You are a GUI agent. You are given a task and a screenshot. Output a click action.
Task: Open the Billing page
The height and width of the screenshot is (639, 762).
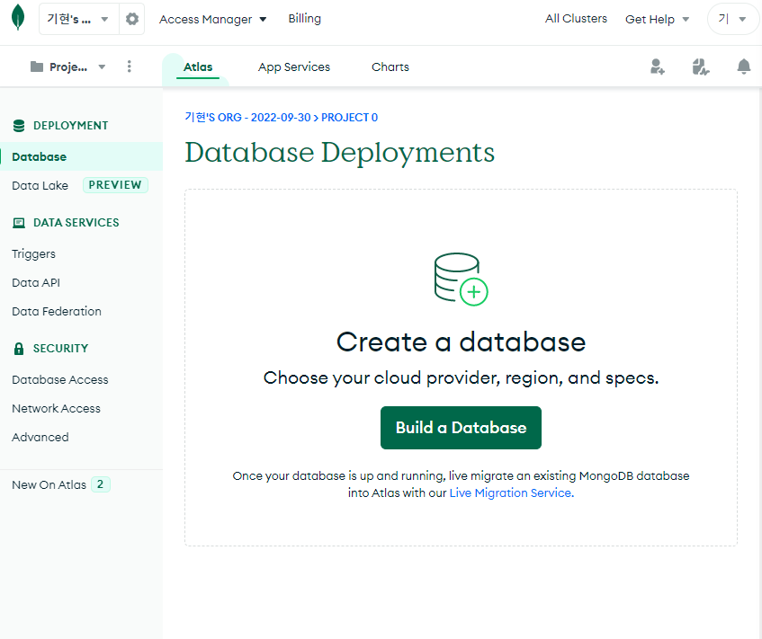(x=305, y=19)
